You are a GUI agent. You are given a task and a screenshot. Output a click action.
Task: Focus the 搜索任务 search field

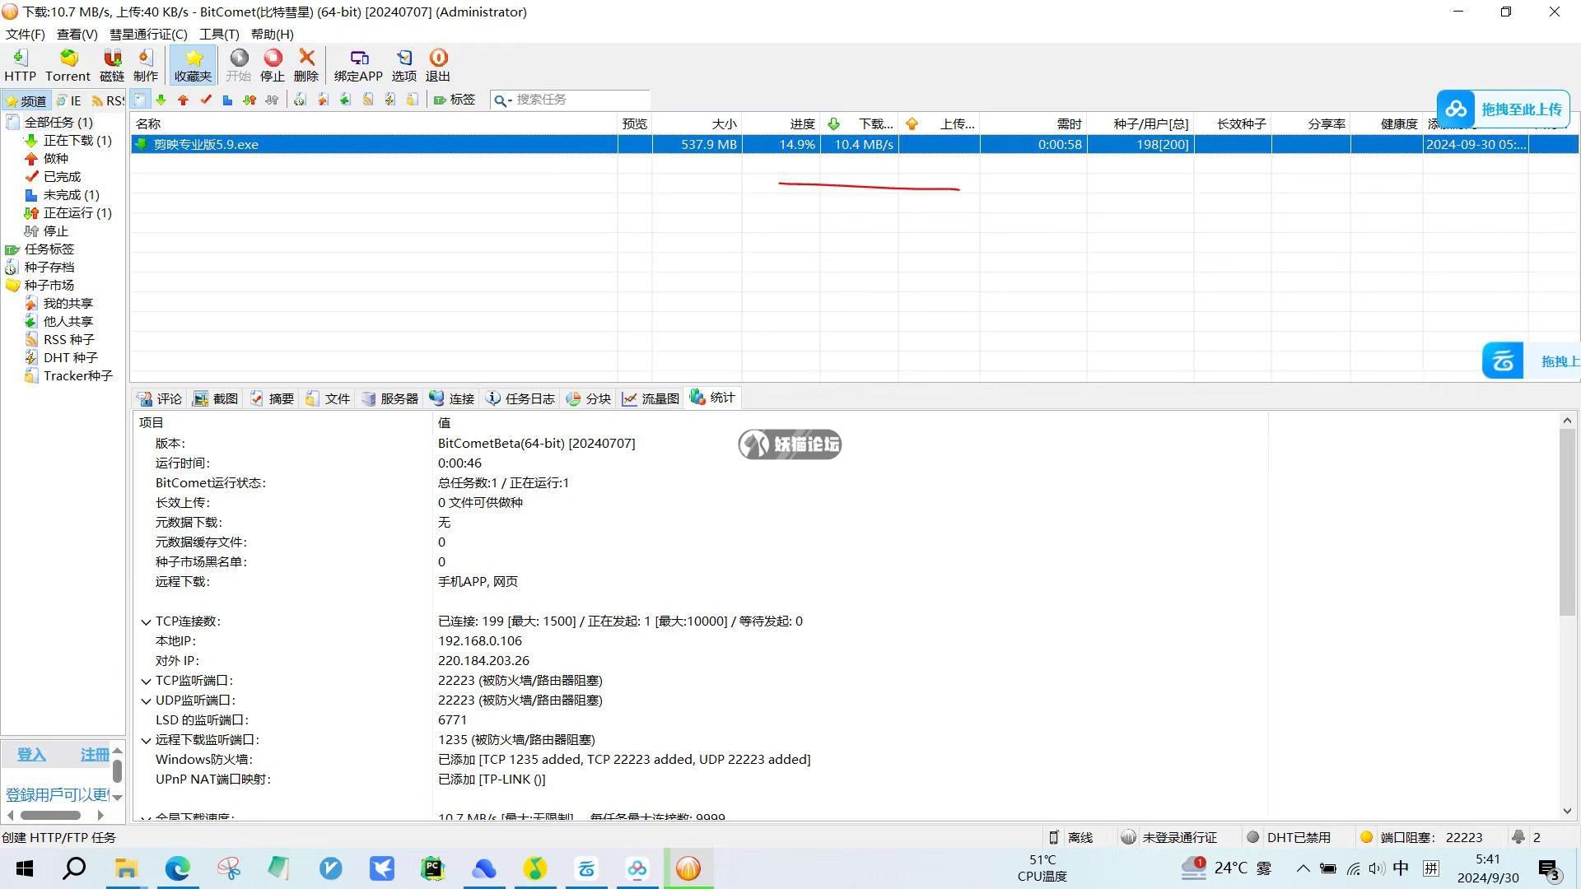tap(581, 100)
